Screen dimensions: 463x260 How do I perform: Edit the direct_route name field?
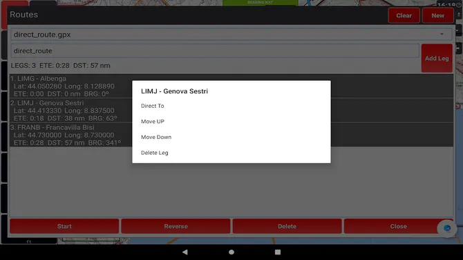point(215,50)
